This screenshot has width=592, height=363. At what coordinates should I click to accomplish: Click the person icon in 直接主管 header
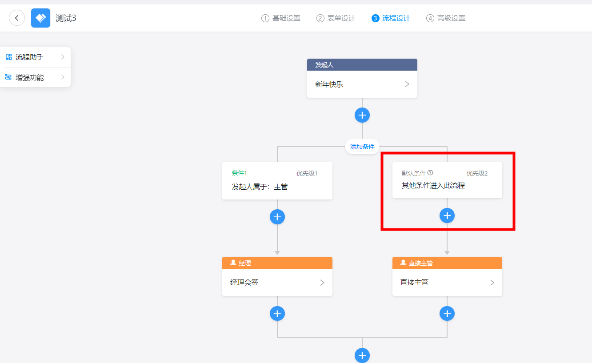403,263
